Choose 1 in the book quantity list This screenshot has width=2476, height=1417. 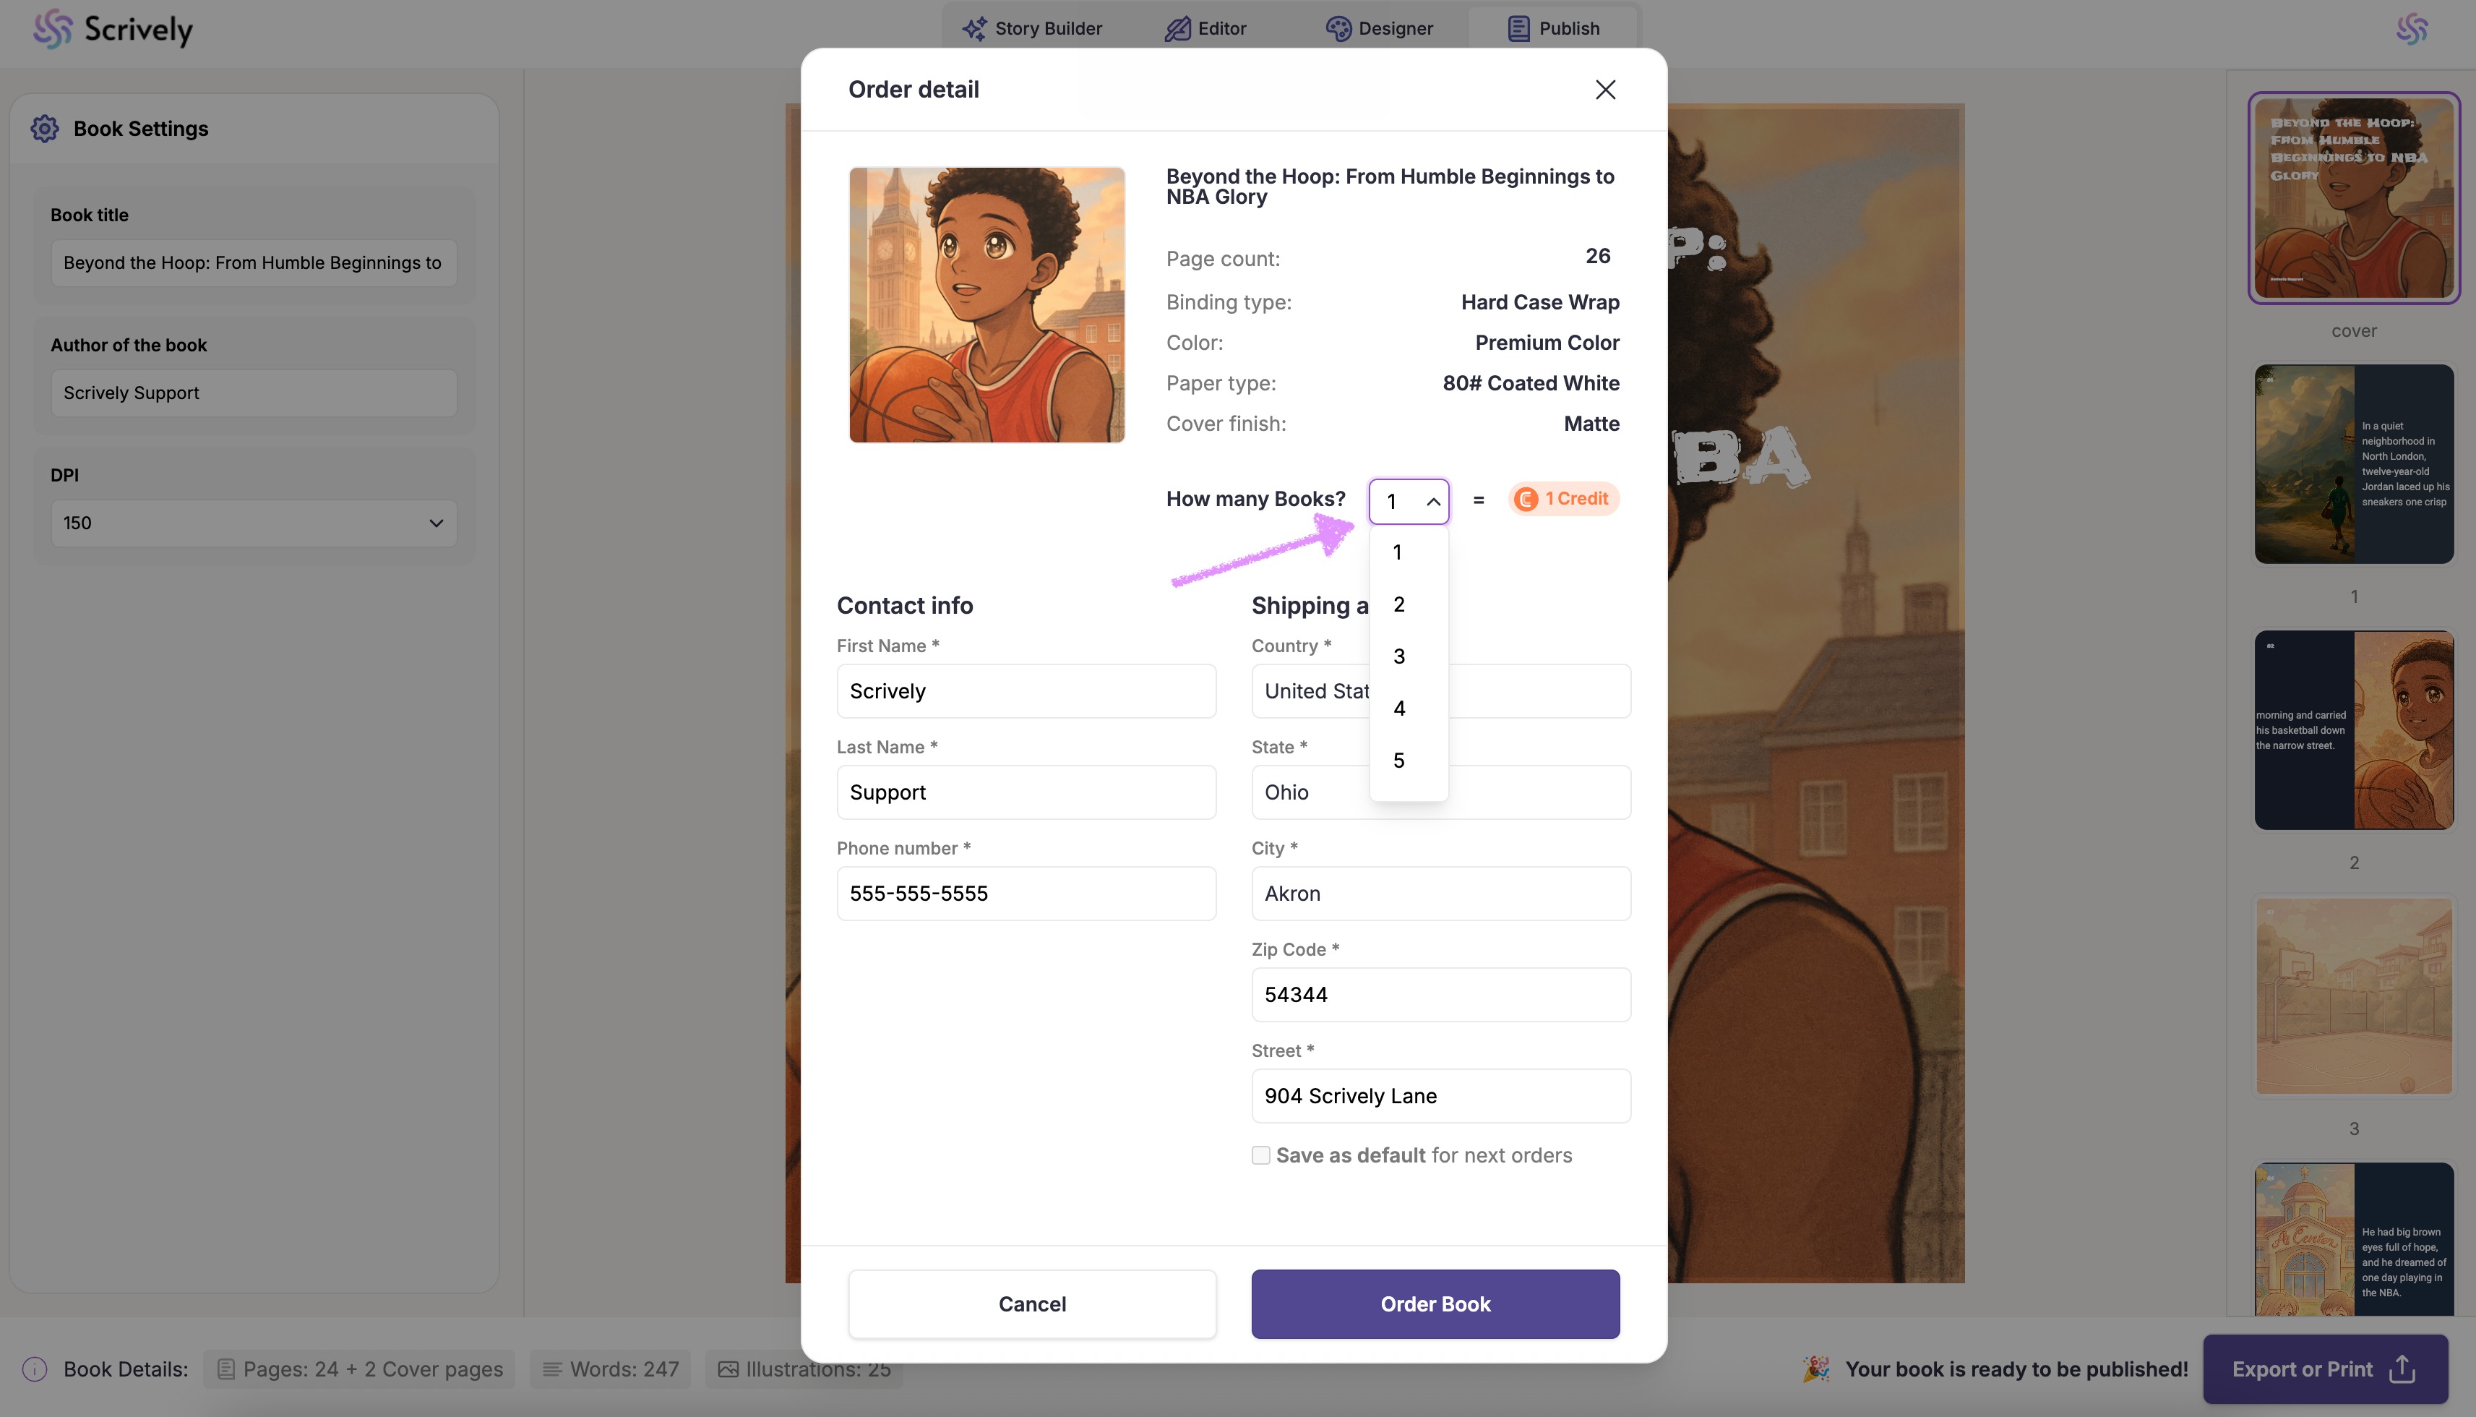point(1409,553)
